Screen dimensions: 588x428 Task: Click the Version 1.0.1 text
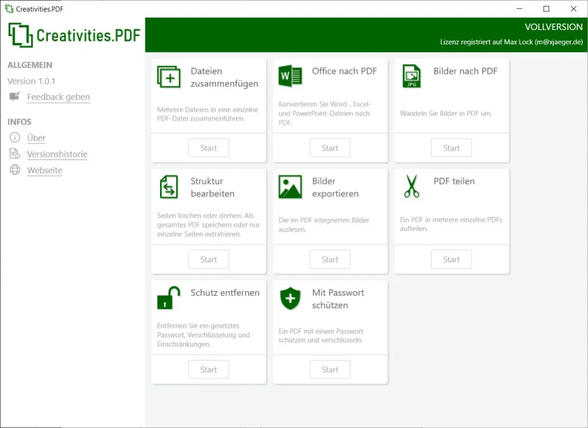(x=31, y=81)
